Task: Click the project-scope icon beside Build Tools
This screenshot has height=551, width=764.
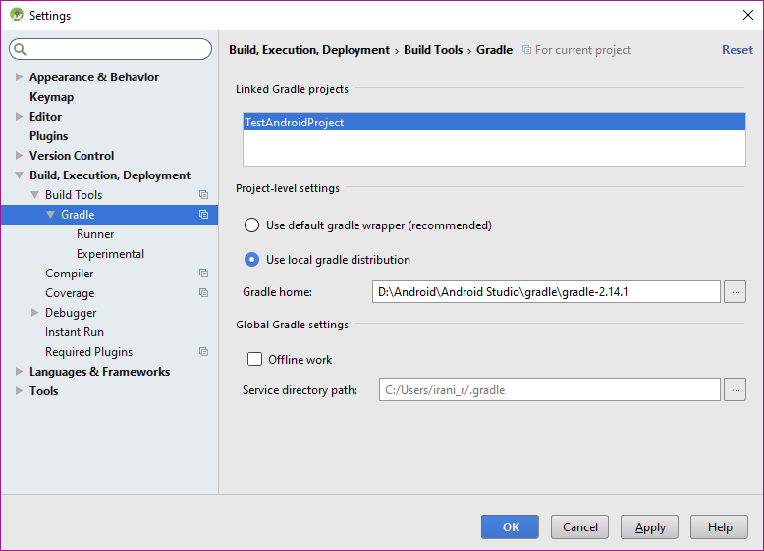Action: [203, 194]
